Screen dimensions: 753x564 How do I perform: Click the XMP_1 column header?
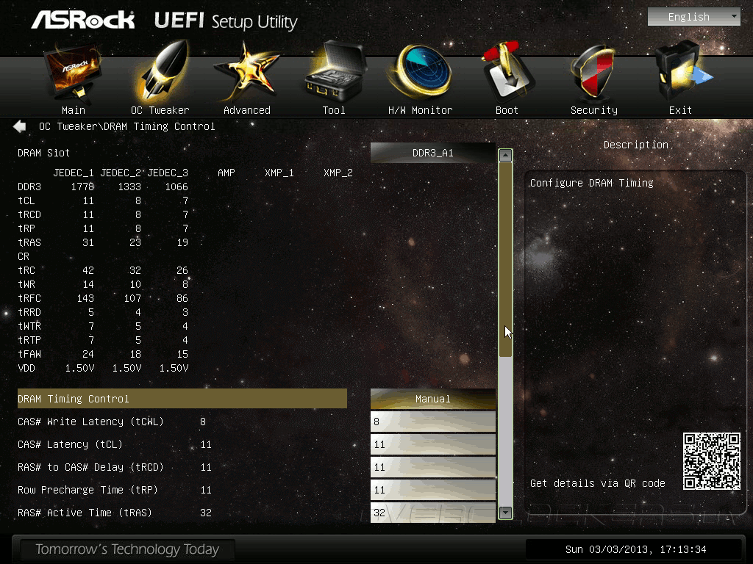pyautogui.click(x=279, y=173)
